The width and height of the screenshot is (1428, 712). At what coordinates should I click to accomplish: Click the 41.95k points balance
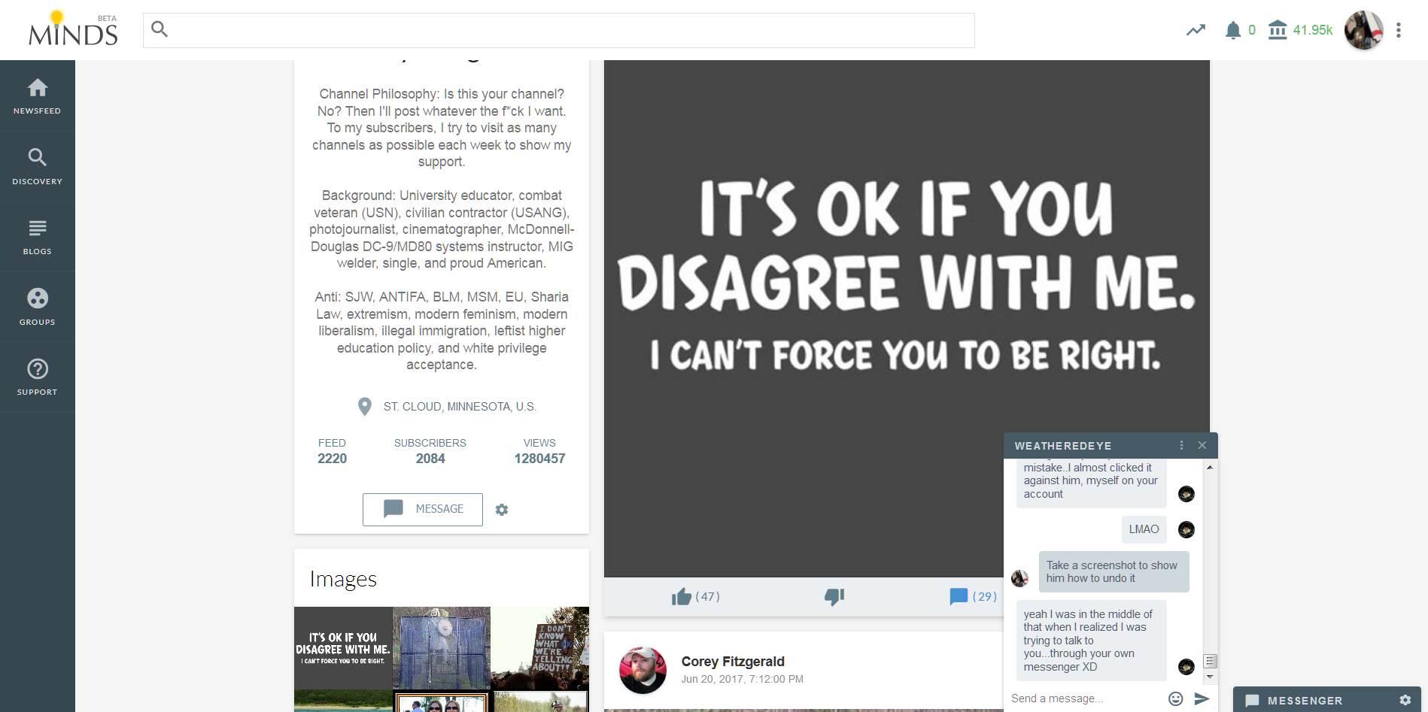point(1313,30)
